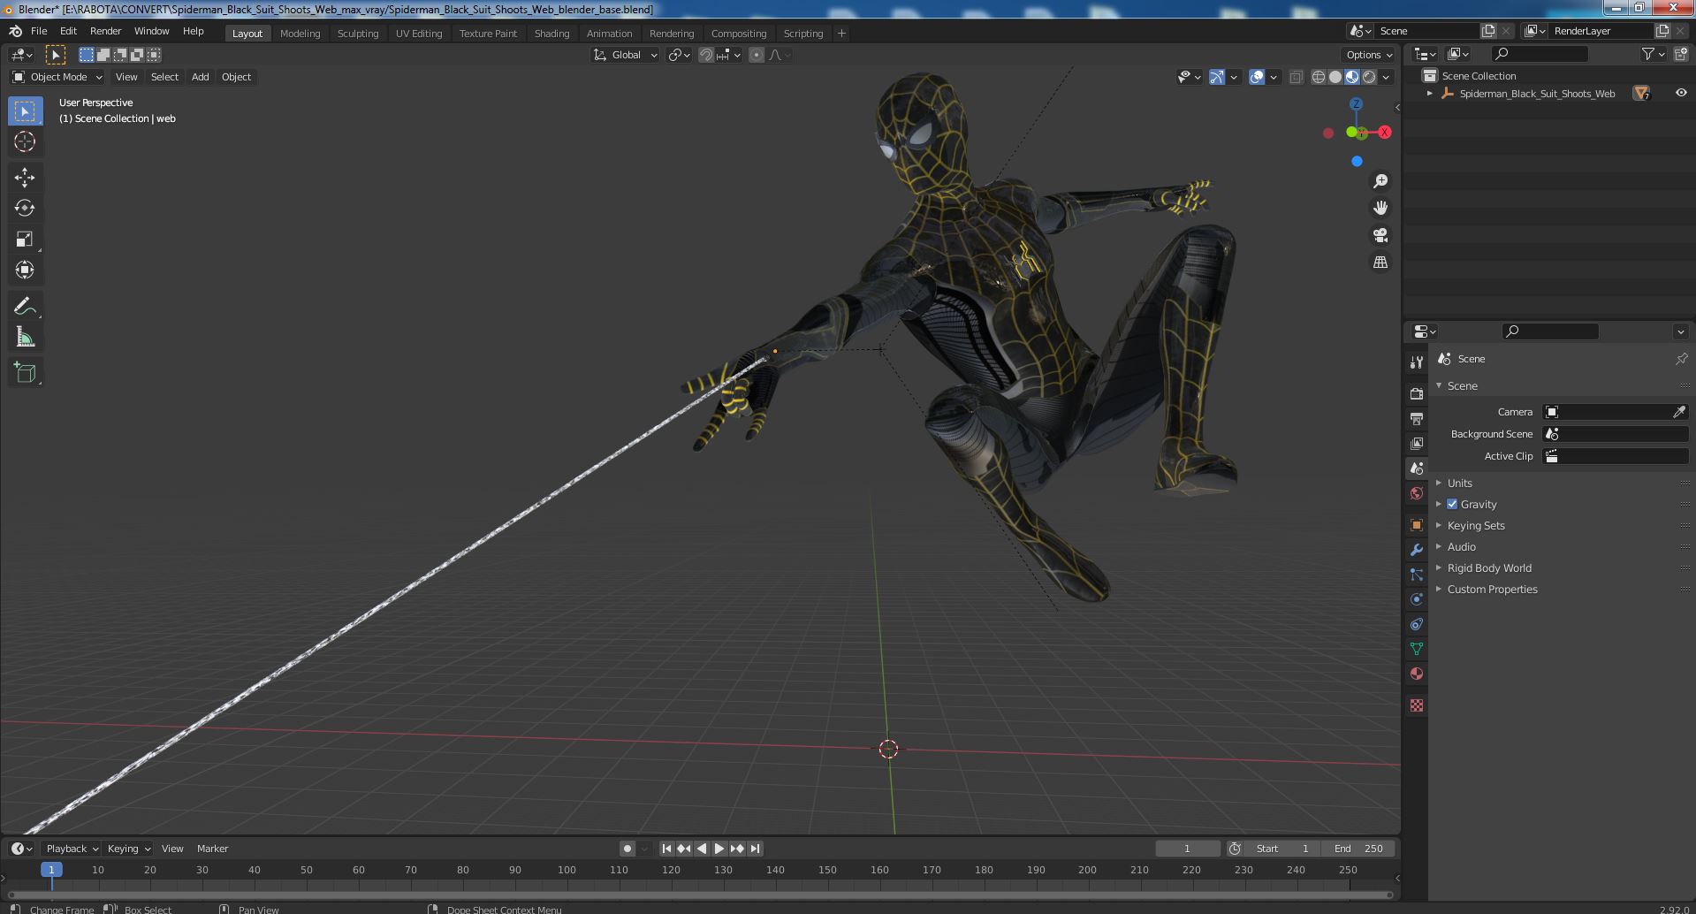
Task: Open the View Layer properties tab
Action: tap(1417, 443)
